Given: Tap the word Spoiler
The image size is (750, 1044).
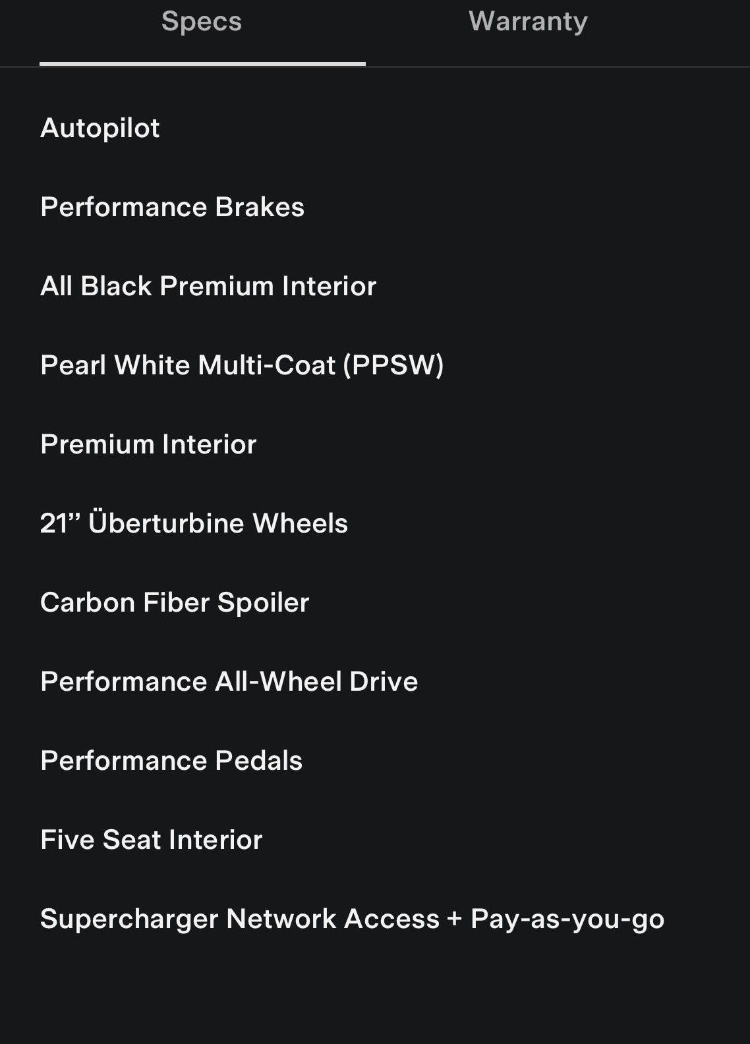Looking at the screenshot, I should [x=263, y=602].
